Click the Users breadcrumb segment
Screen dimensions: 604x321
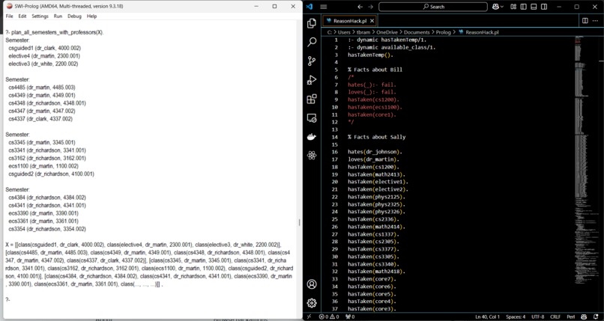(x=344, y=32)
